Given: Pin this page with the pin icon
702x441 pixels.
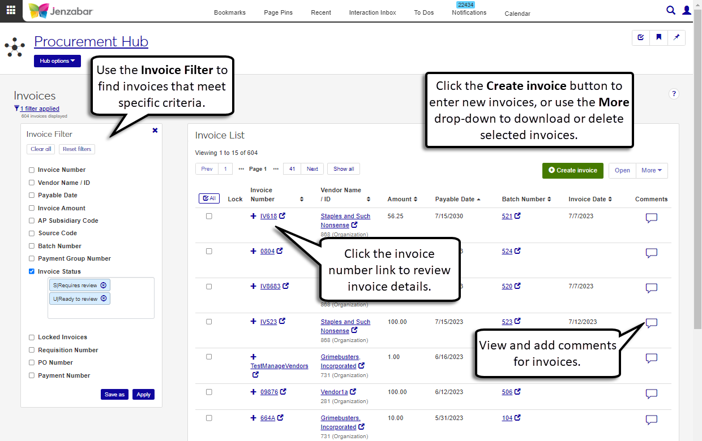Looking at the screenshot, I should tap(677, 38).
